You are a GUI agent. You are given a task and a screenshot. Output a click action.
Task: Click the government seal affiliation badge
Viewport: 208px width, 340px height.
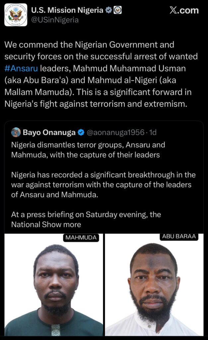(117, 10)
